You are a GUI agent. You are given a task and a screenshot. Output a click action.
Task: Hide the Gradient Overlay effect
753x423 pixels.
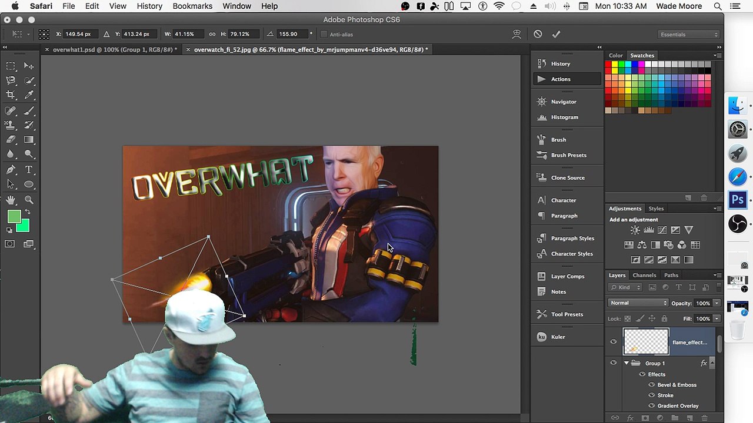pos(651,406)
